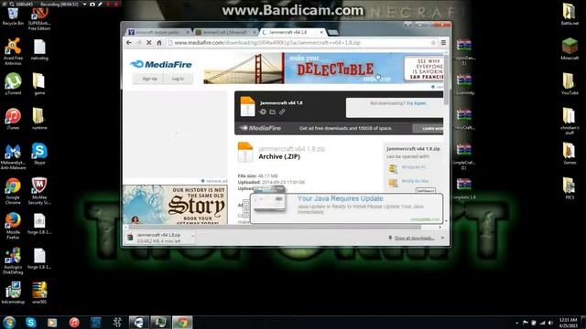Image resolution: width=586 pixels, height=329 pixels.
Task: Open Google Chrome desktop icon
Action: click(x=13, y=191)
